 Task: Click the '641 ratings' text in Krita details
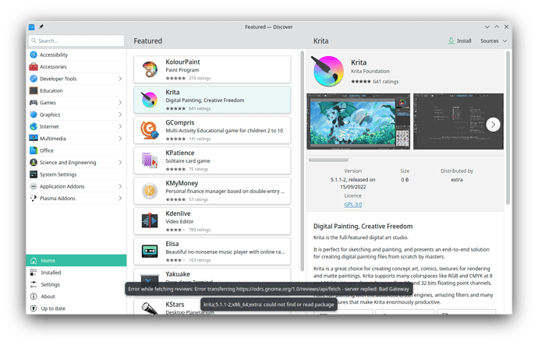click(386, 82)
